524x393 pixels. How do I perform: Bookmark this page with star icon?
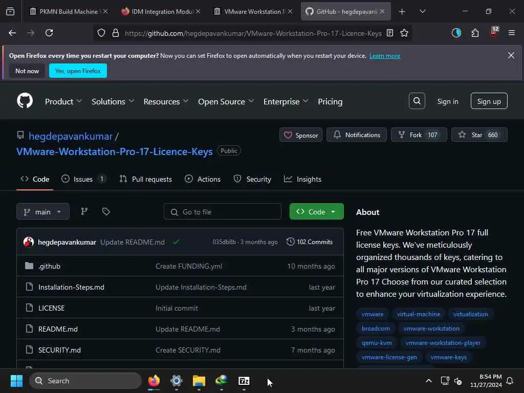[x=404, y=33]
